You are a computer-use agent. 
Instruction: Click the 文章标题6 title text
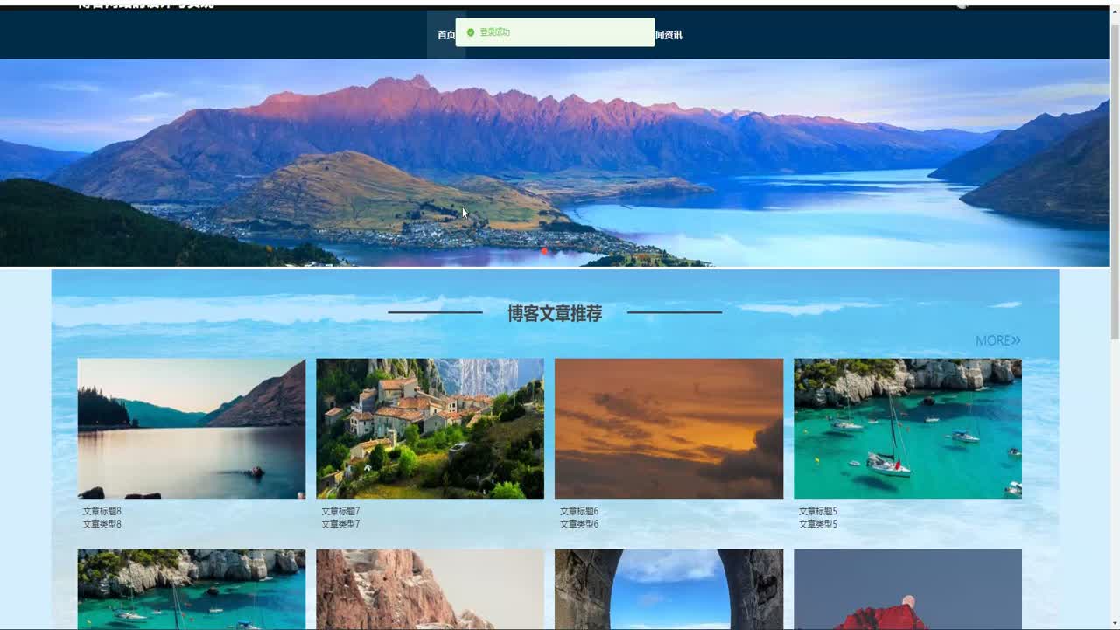point(579,511)
